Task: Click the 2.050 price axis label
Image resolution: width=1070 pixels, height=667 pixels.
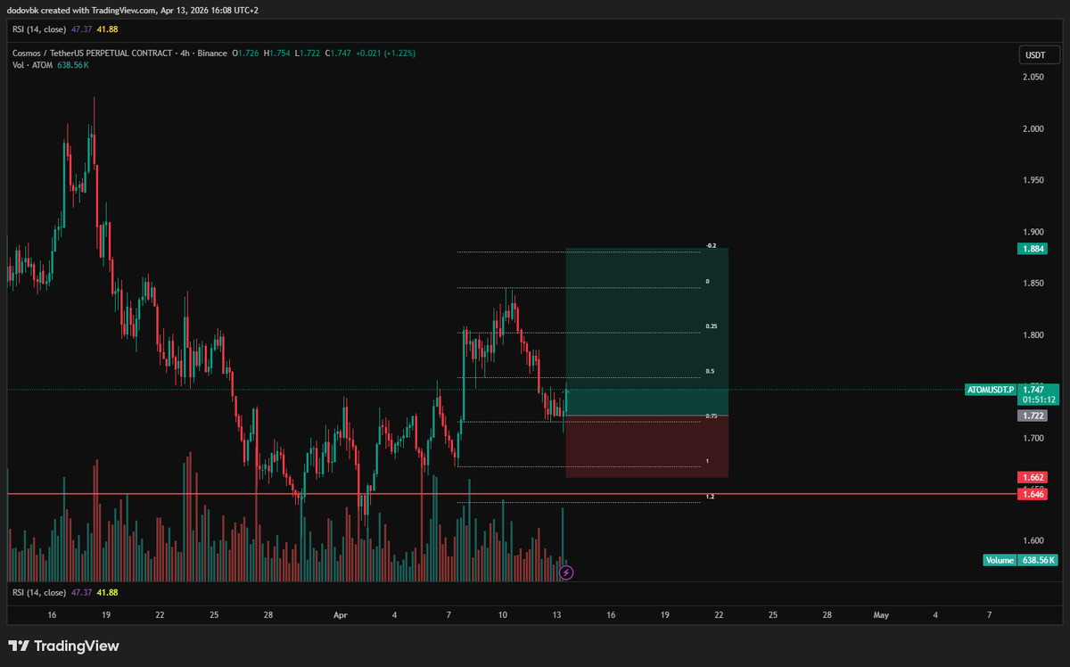Action: pos(1033,78)
